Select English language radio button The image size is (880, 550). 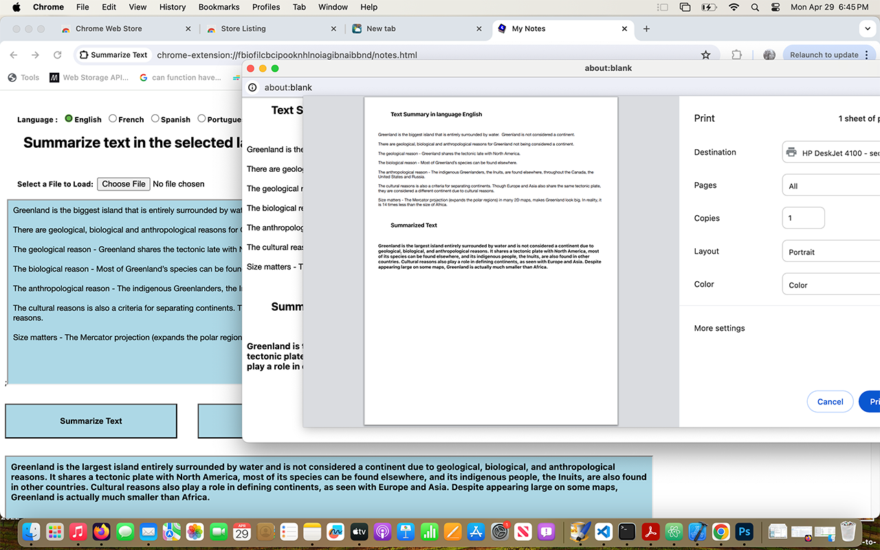point(69,118)
